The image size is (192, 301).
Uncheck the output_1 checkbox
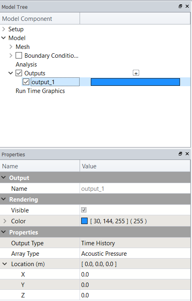[26, 82]
